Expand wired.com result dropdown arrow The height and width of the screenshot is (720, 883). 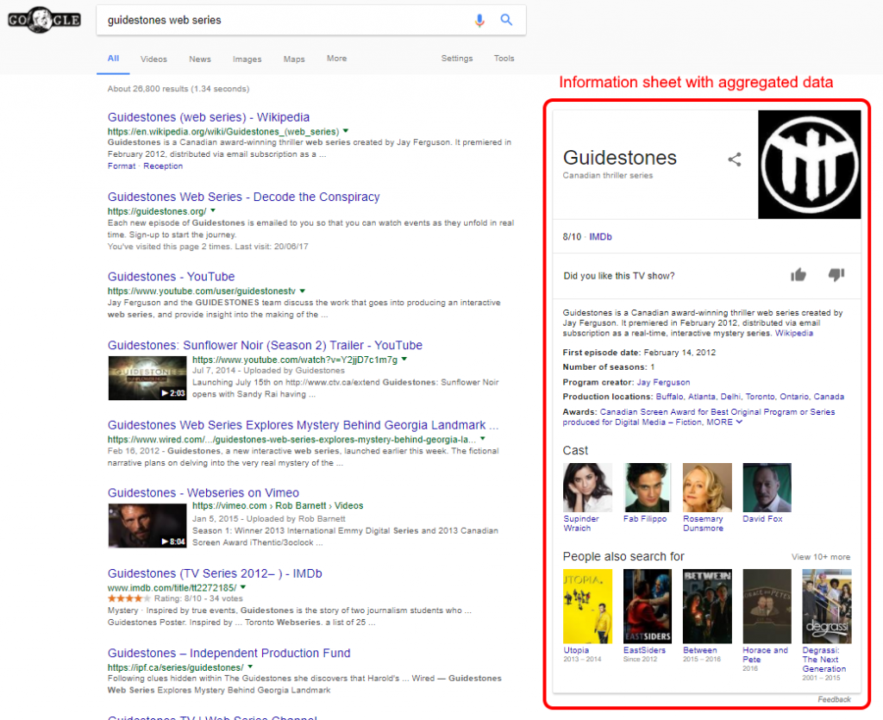483,439
